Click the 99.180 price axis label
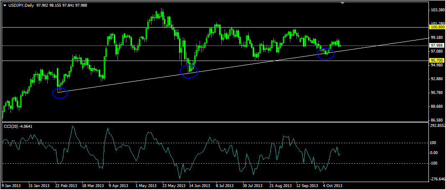 pyautogui.click(x=438, y=38)
